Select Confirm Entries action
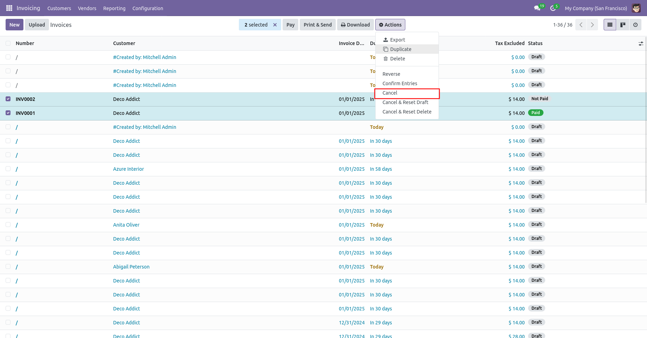Screen dimensions: 647x338 pyautogui.click(x=407, y=83)
